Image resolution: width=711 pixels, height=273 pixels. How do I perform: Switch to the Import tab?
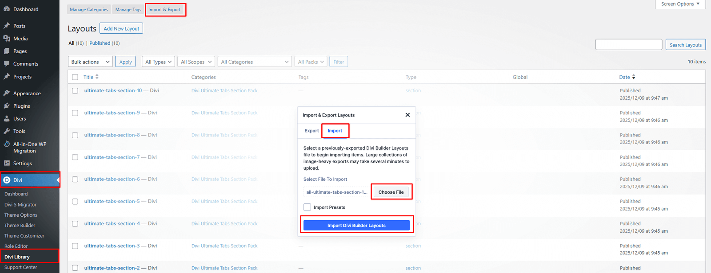[335, 131]
